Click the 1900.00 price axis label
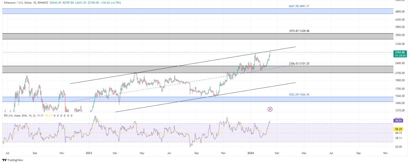 tap(400, 80)
